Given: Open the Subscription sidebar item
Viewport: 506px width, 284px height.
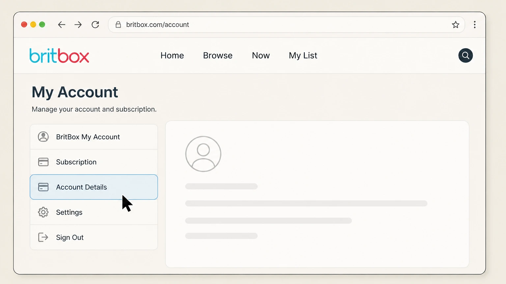Looking at the screenshot, I should pos(94,162).
